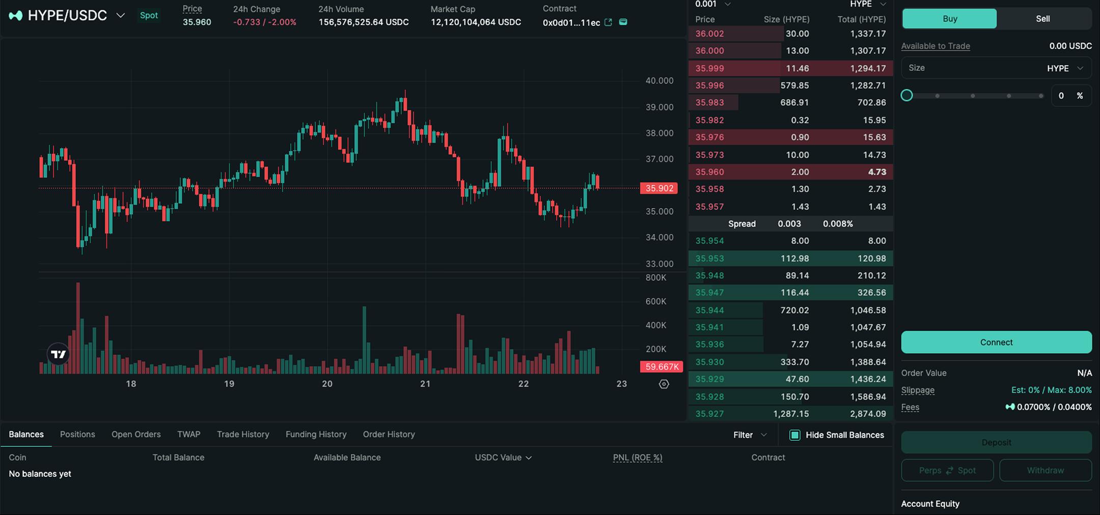Click the Fees label link
The height and width of the screenshot is (515, 1100).
[910, 408]
